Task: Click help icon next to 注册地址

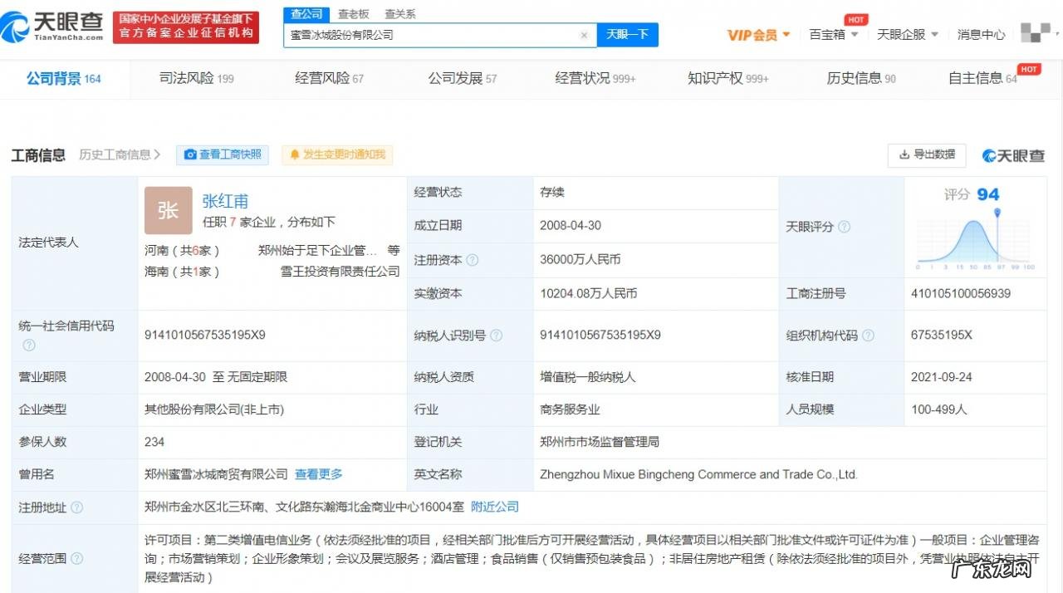Action: 77,507
